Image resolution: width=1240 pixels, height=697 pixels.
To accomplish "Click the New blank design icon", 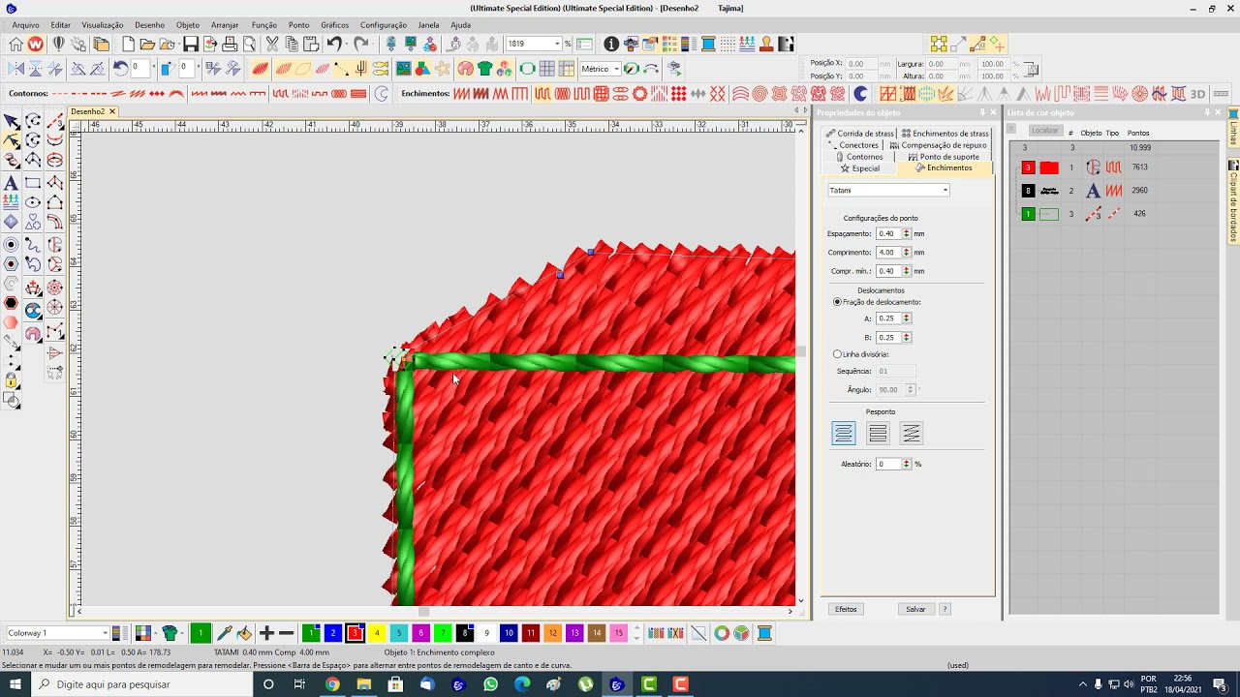I will pos(128,44).
